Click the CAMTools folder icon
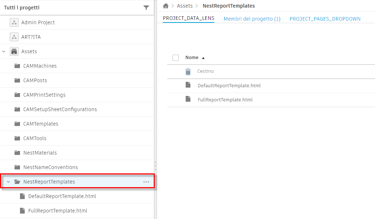375x219 pixels. tap(17, 138)
